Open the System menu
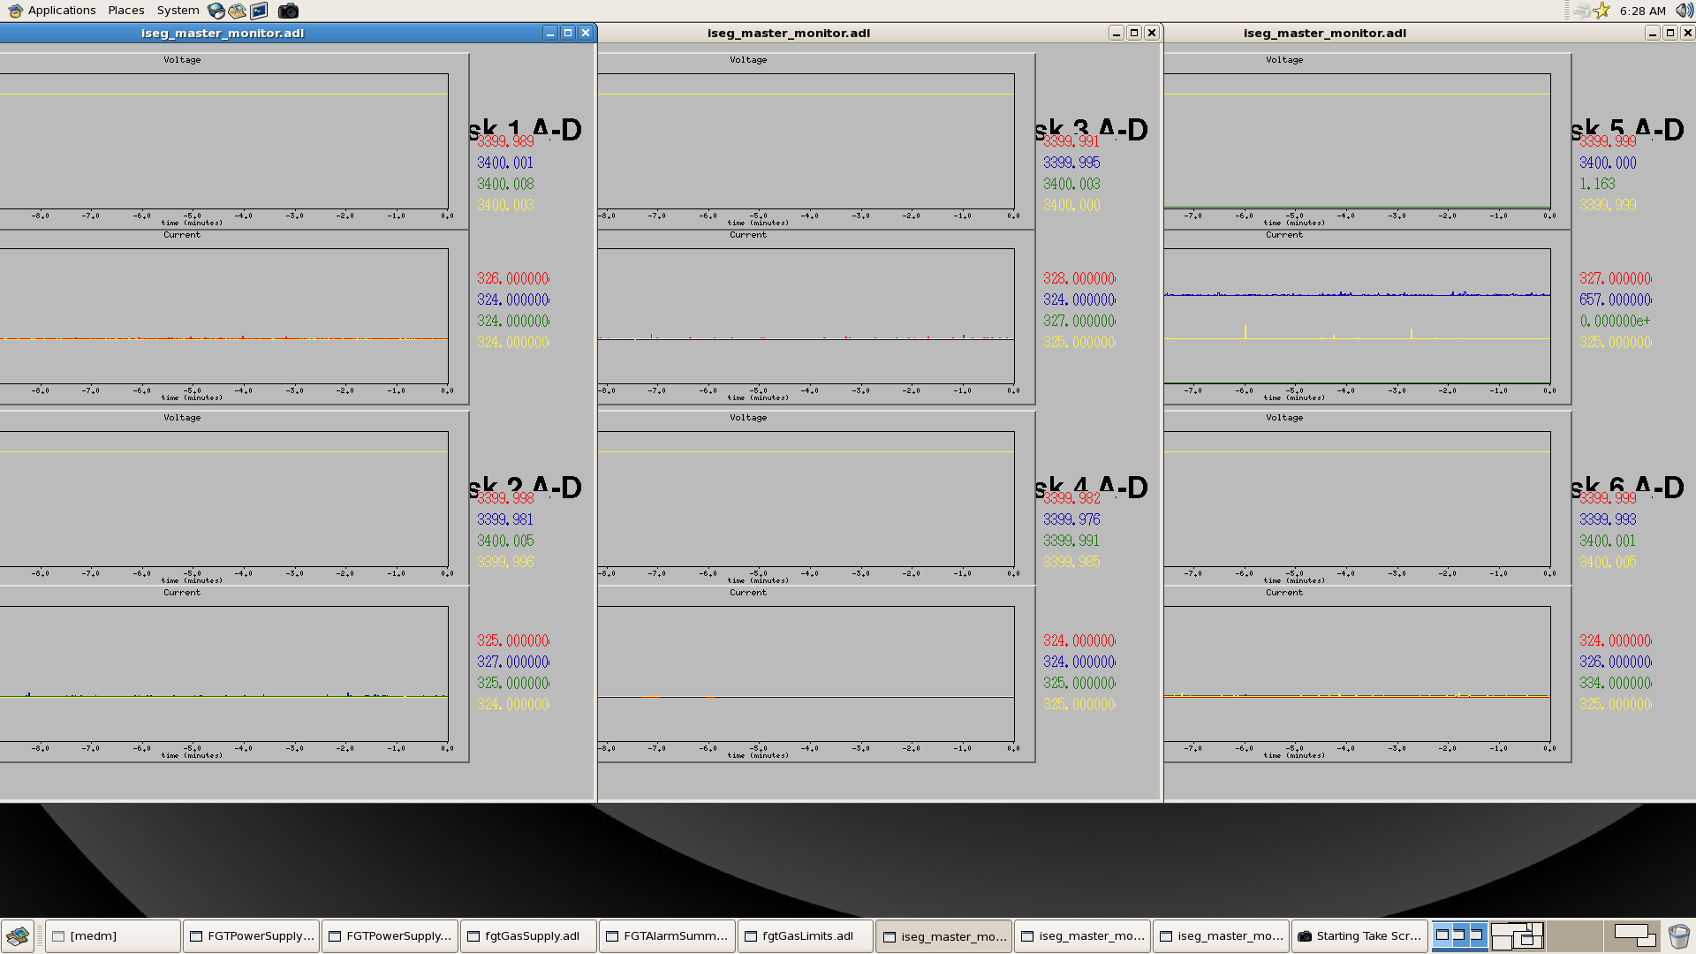 coord(178,11)
